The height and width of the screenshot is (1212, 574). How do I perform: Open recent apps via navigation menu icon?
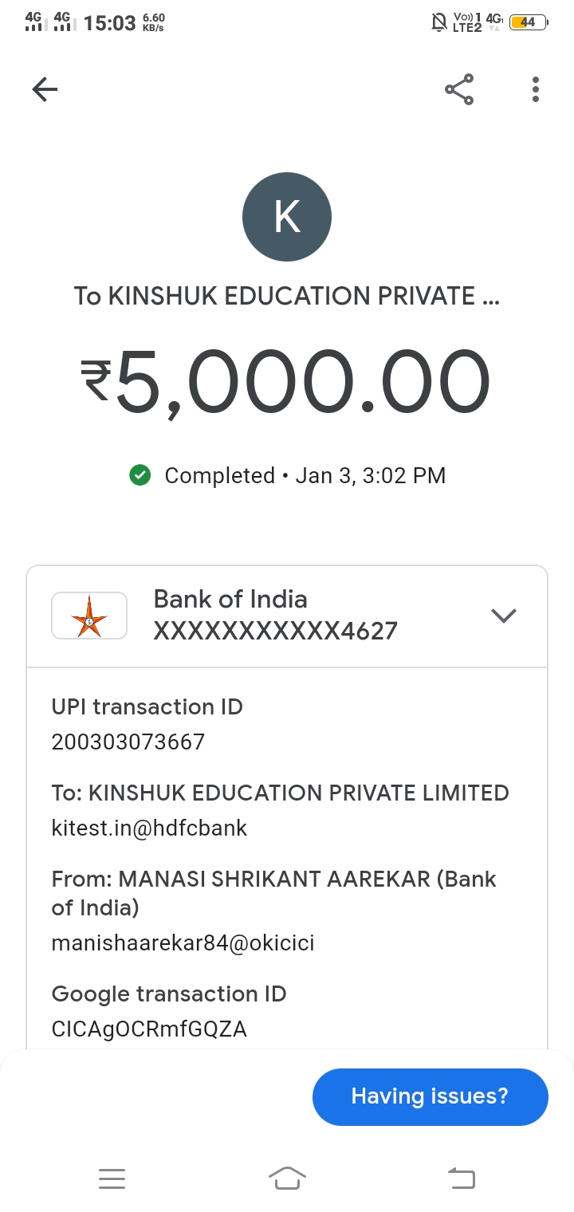tap(112, 1178)
